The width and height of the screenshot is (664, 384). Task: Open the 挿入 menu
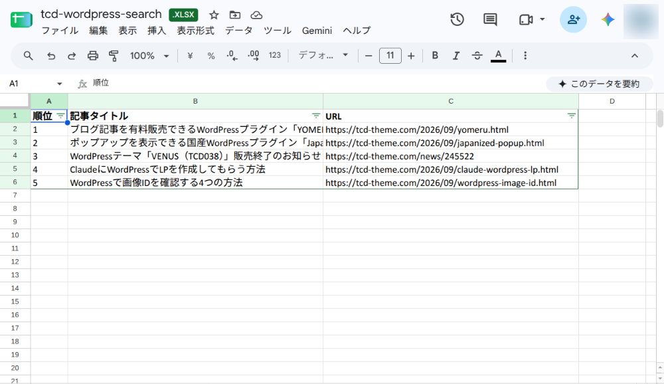[157, 31]
